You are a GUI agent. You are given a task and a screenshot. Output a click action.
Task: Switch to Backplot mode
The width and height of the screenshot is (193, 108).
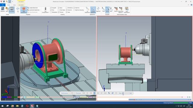pyautogui.click(x=3, y=10)
